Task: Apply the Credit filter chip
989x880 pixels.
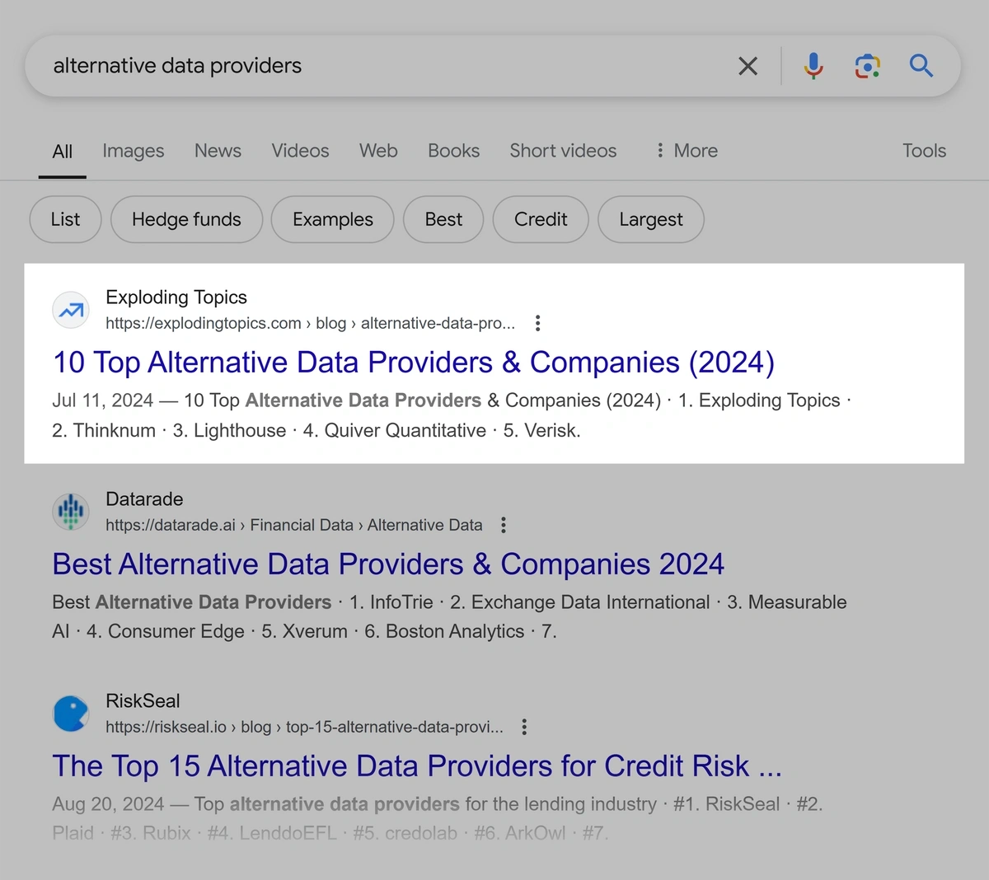Action: (541, 219)
